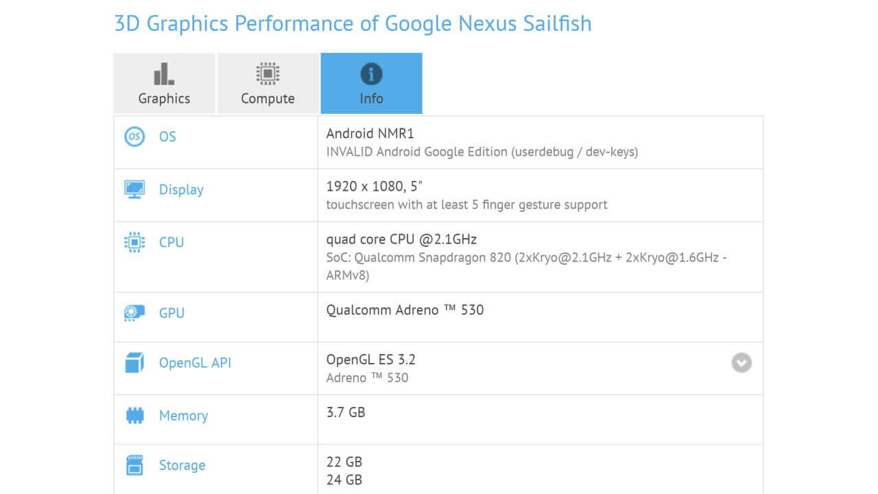Click the Qualcomm Adreno 530 value
The height and width of the screenshot is (494, 878).
tap(405, 310)
